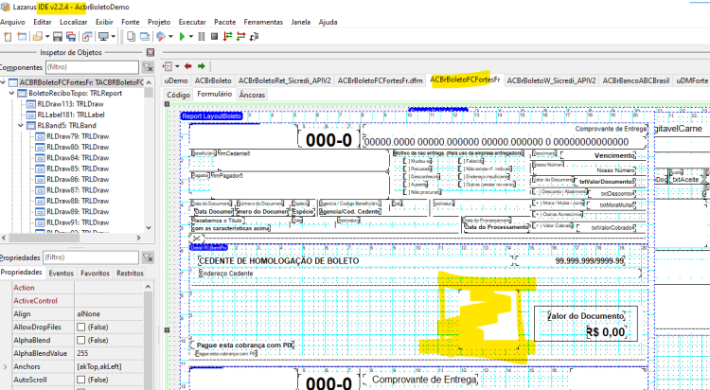Collapse the ACBRBoletoFCFortesFr root tree node
This screenshot has height=390, width=710.
pyautogui.click(x=3, y=83)
